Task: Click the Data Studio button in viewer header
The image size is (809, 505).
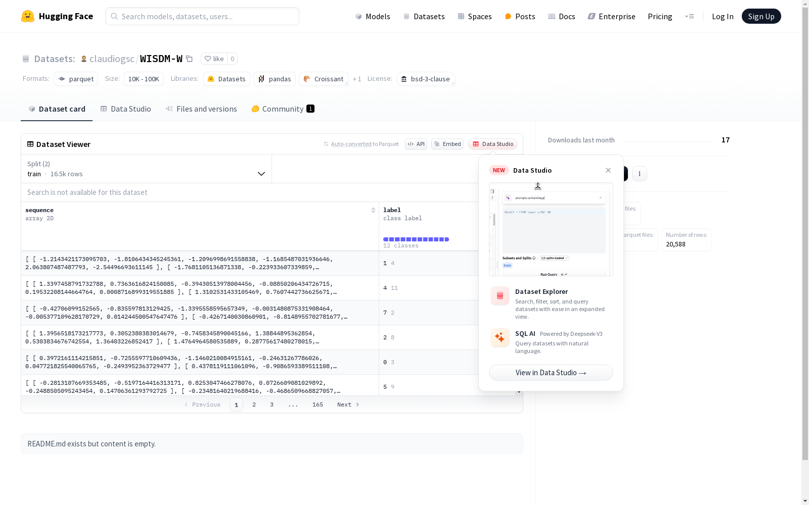Action: pos(493,144)
